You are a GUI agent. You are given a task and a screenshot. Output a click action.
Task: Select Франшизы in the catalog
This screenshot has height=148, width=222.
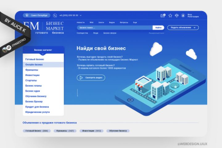[x=43, y=70]
